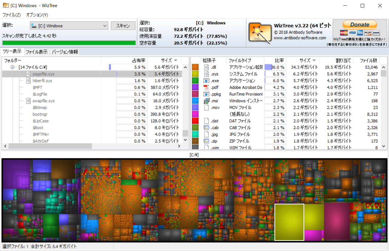The height and width of the screenshot is (251, 389).
Task: Click the BANK icon under Donate
Action: coord(376,33)
